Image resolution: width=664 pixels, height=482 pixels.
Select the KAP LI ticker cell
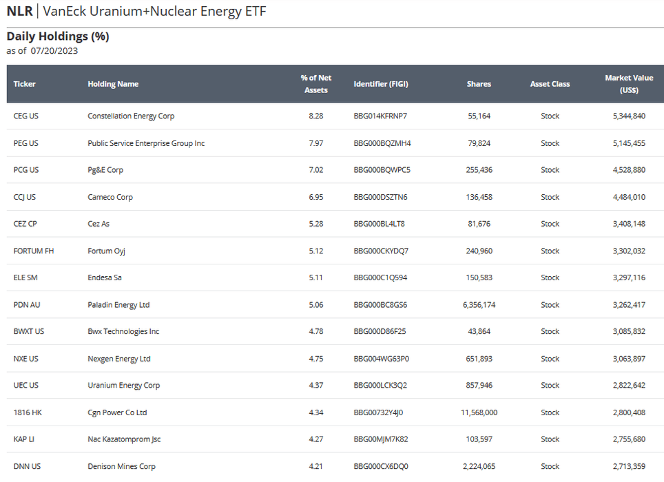coord(23,439)
